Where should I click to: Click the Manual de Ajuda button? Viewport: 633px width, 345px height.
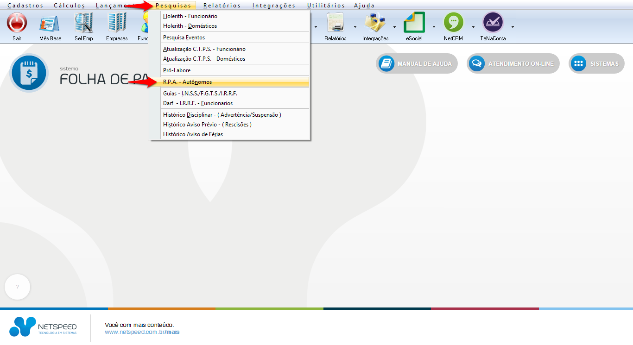click(417, 64)
